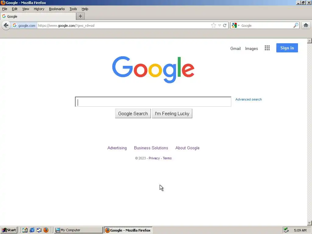Viewport: 312px width, 234px height.
Task: Open the Tools menu
Action: (x=73, y=9)
